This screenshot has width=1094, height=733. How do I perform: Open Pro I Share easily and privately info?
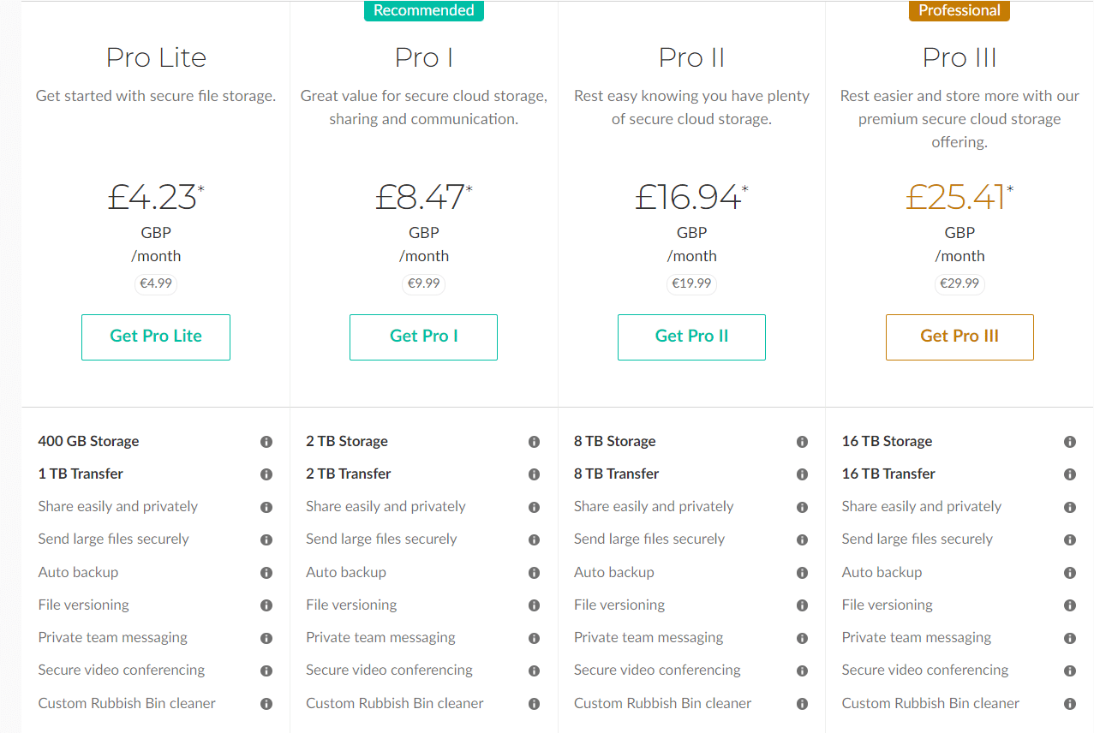click(x=535, y=507)
